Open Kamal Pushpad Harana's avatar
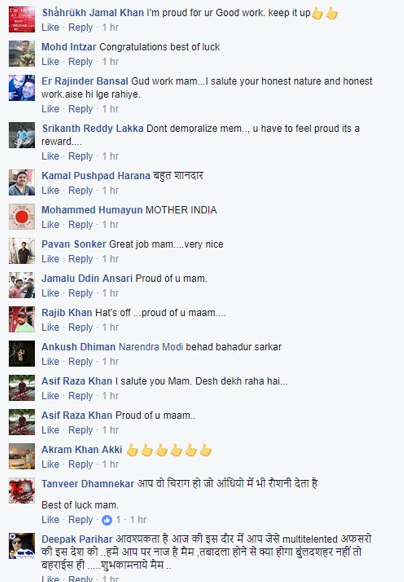Viewport: 404px width, 582px height. point(22,183)
